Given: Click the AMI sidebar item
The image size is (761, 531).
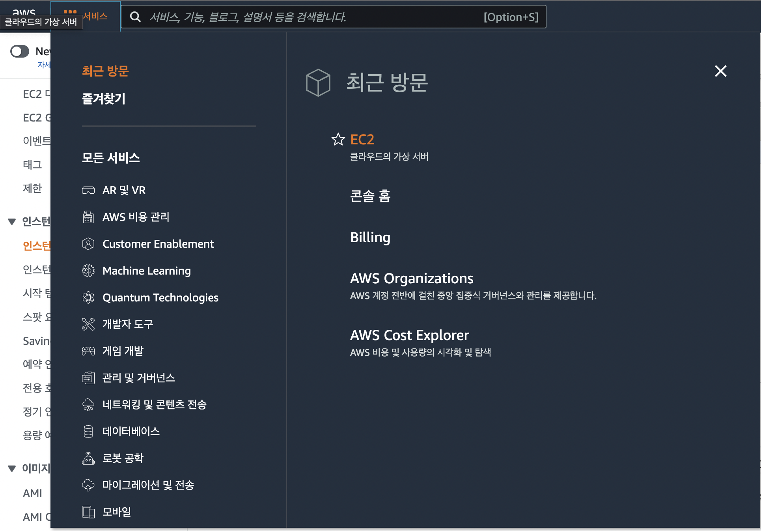Looking at the screenshot, I should pyautogui.click(x=32, y=493).
